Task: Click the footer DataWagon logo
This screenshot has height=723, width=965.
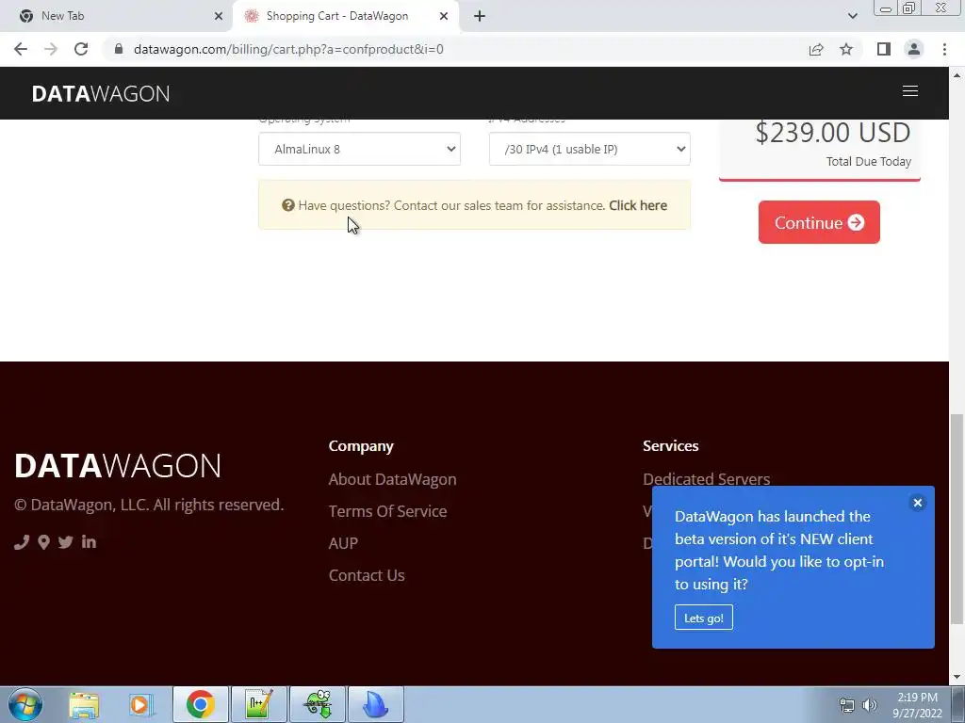Action: 118,466
